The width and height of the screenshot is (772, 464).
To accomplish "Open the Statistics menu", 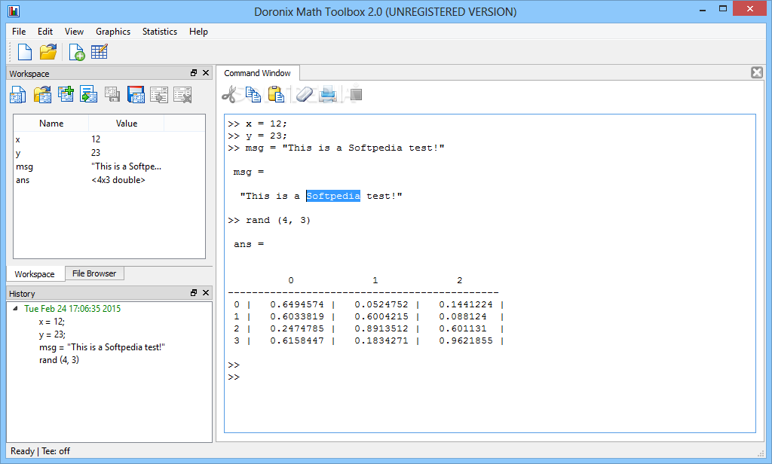I will (x=160, y=32).
